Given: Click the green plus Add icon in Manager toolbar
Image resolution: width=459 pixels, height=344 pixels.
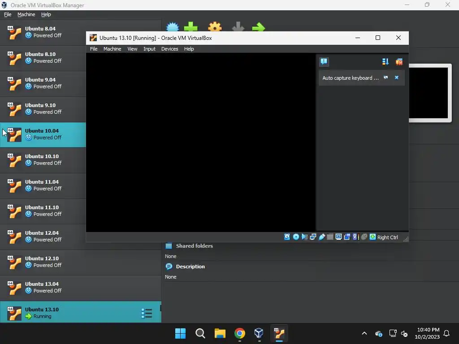Looking at the screenshot, I should tap(191, 27).
